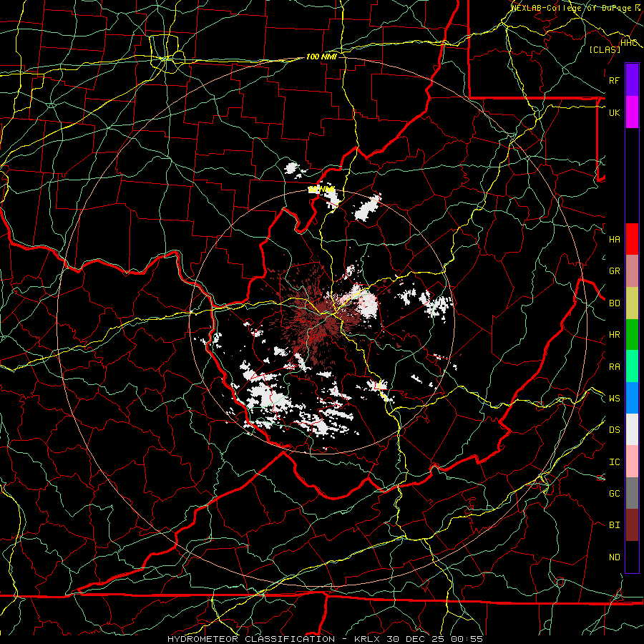Click the dark green HR color swatch
The height and width of the screenshot is (644, 644).
(632, 335)
